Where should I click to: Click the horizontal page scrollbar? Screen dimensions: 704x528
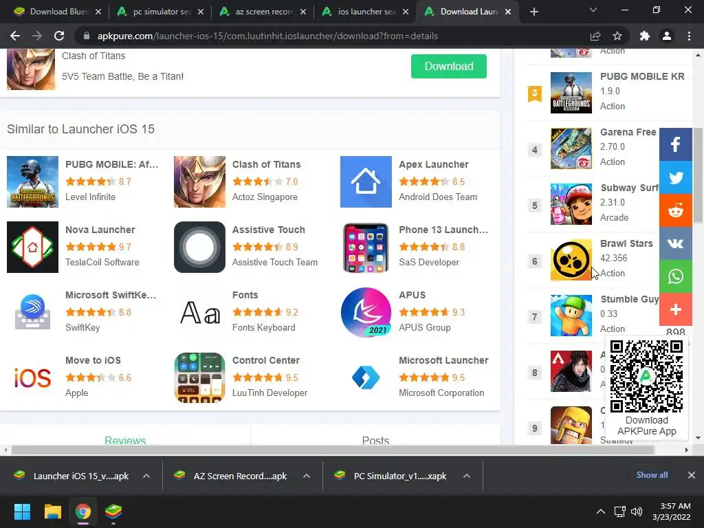tap(332, 450)
